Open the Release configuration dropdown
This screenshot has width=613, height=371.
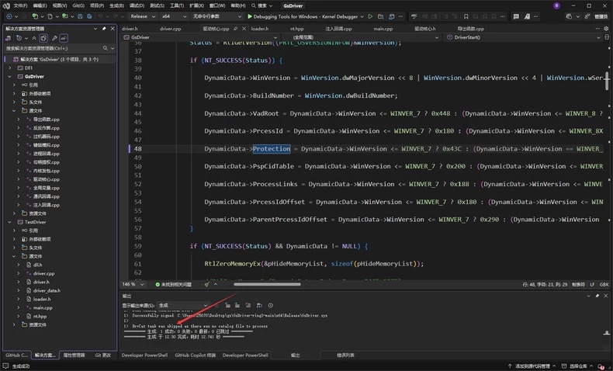pos(143,16)
